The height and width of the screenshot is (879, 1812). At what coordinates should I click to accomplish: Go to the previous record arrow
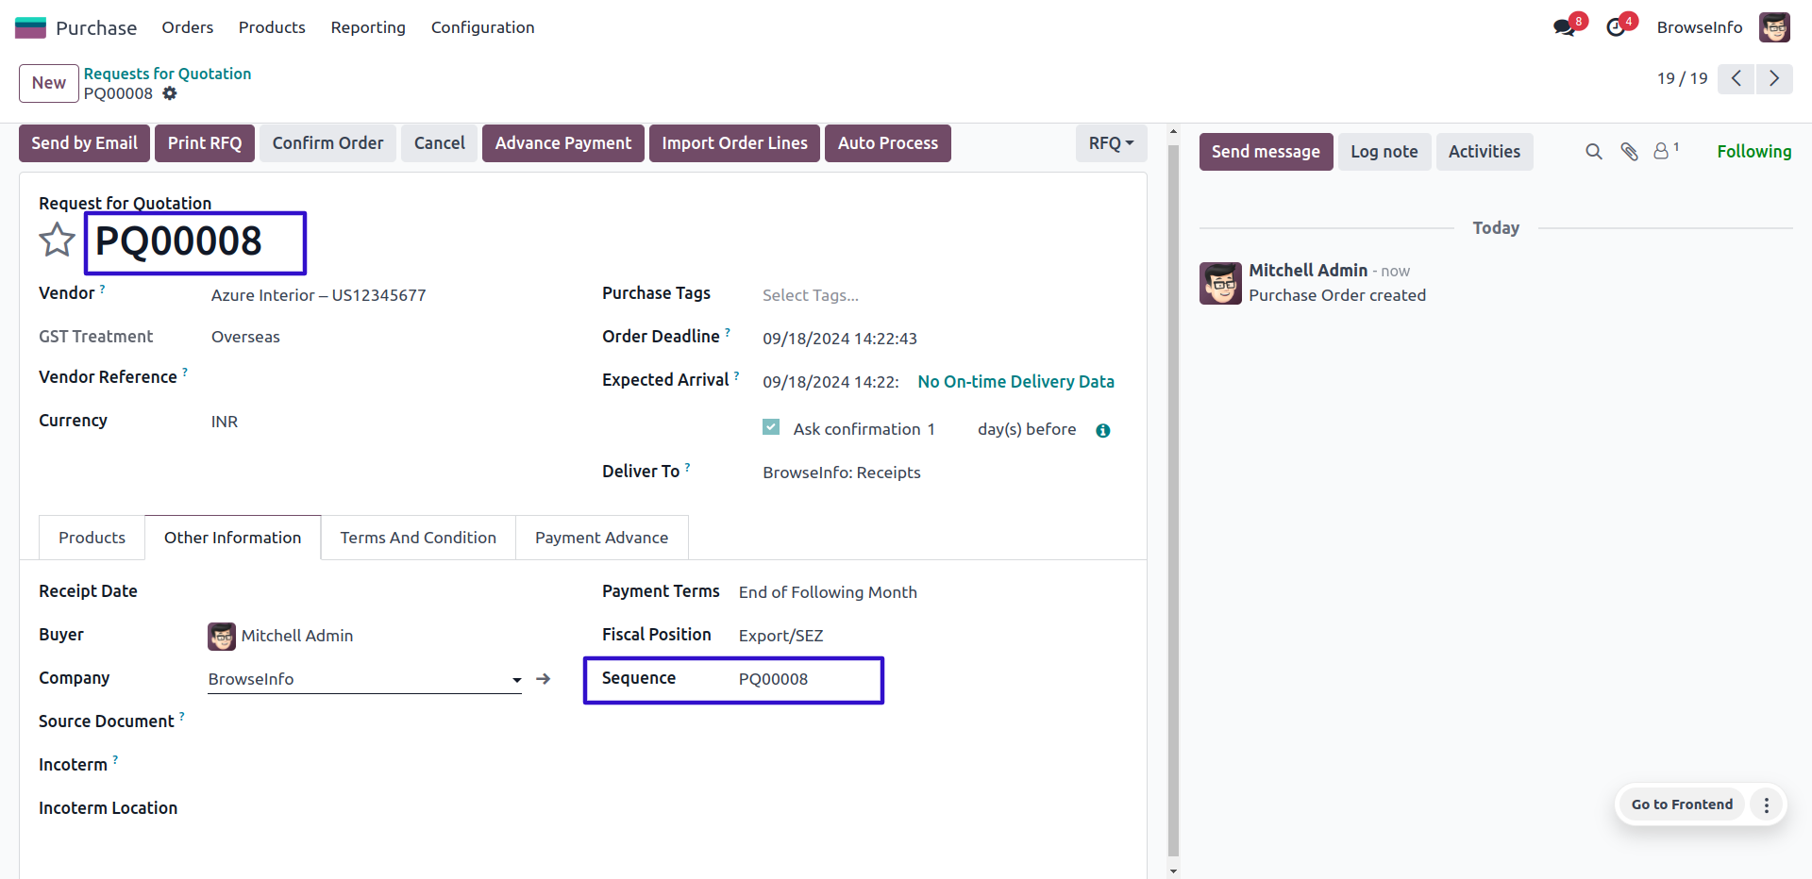(1736, 78)
